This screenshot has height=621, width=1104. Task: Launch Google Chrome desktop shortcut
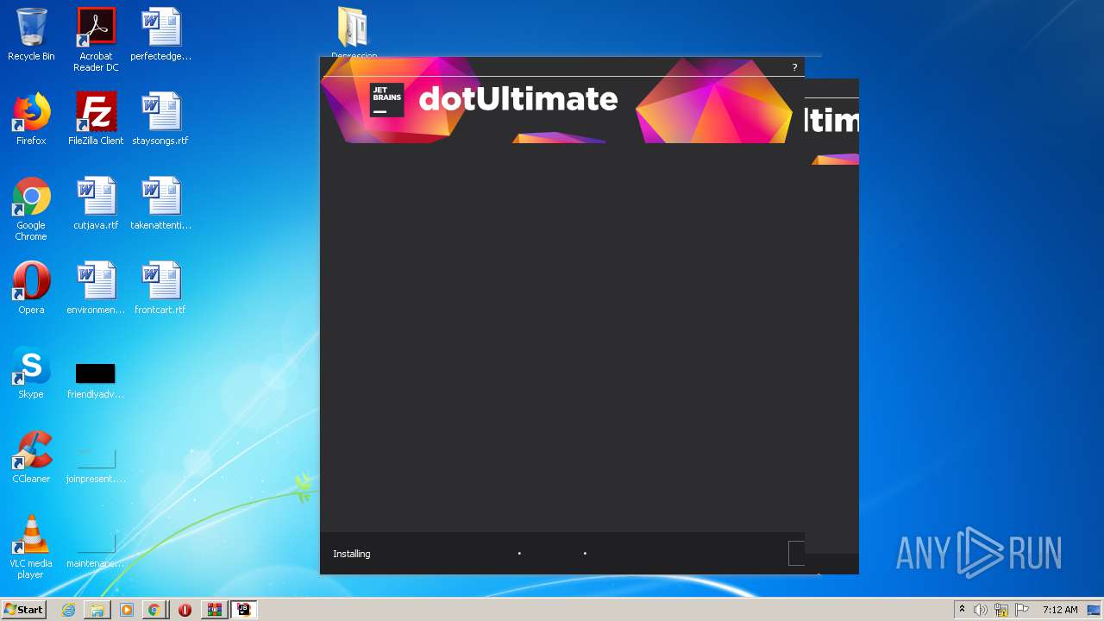coord(31,209)
